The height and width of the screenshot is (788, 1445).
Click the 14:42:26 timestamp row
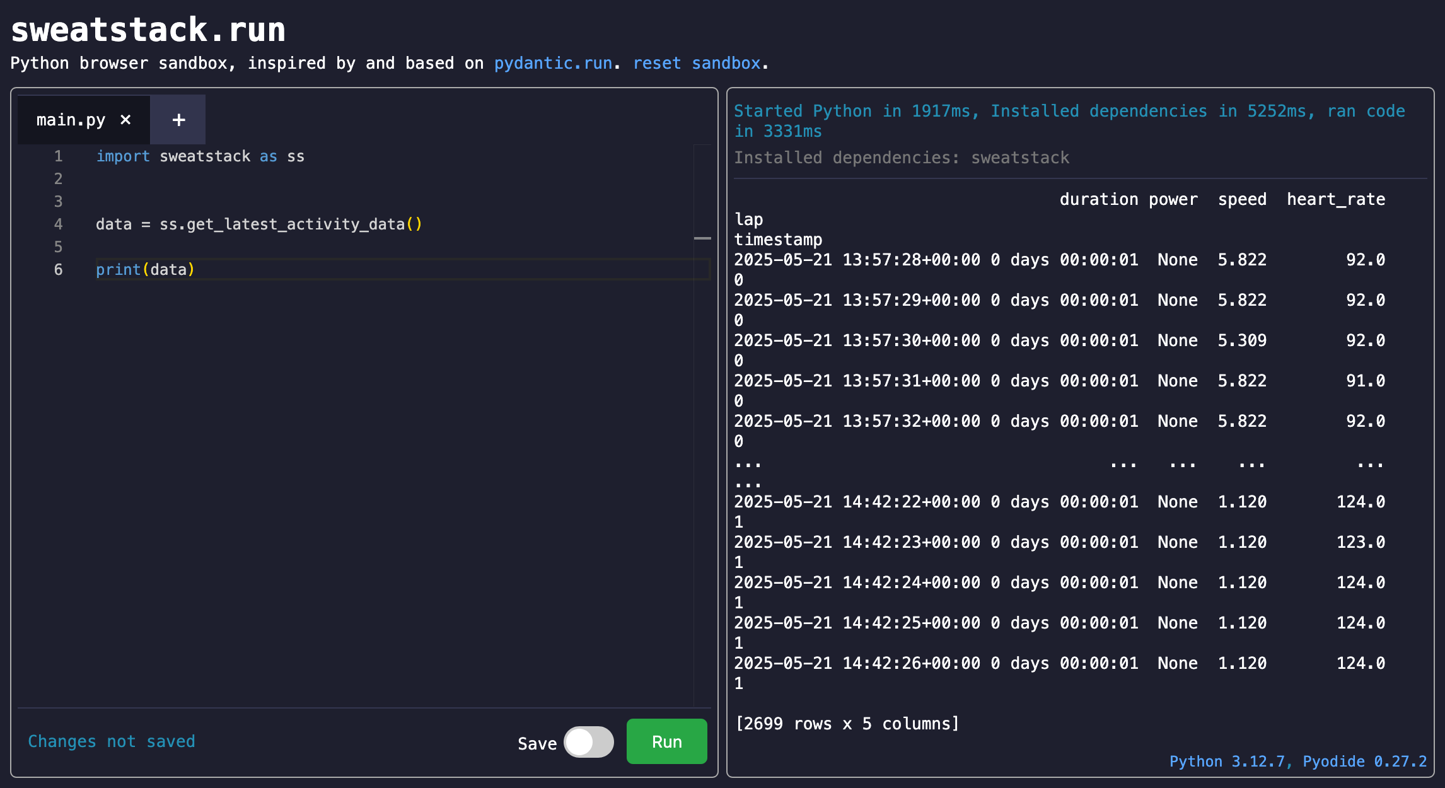1060,663
